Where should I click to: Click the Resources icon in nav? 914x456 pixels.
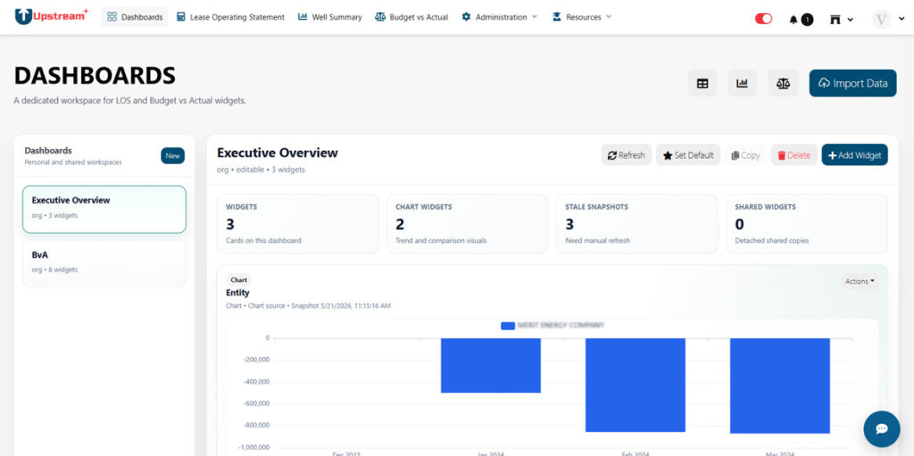point(557,17)
